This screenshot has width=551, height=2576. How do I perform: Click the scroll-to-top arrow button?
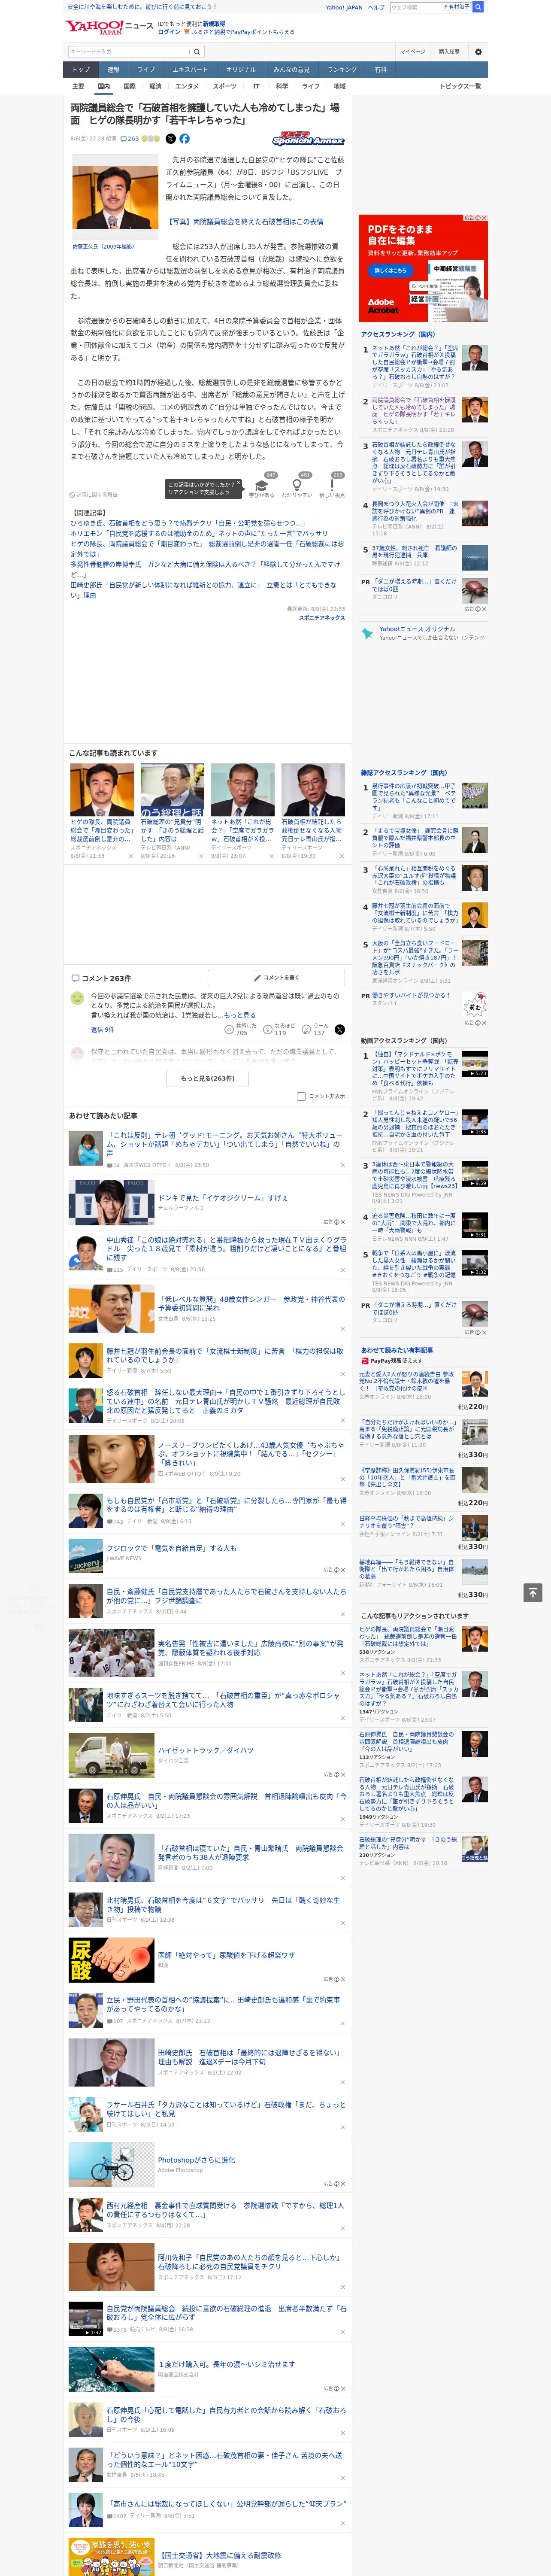pos(532,1592)
